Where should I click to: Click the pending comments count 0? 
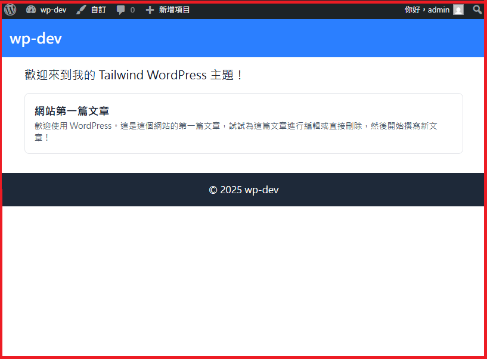(132, 10)
